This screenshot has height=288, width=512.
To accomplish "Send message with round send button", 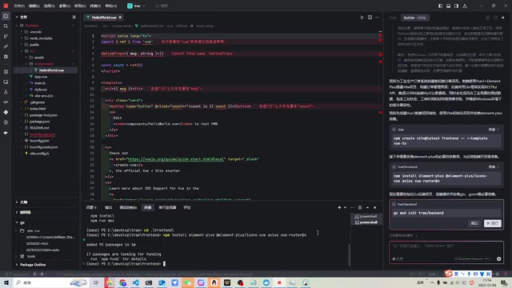I will pos(498,259).
